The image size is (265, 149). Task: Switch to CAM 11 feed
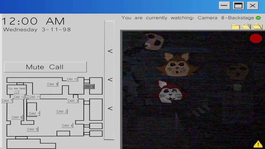tap(34, 97)
